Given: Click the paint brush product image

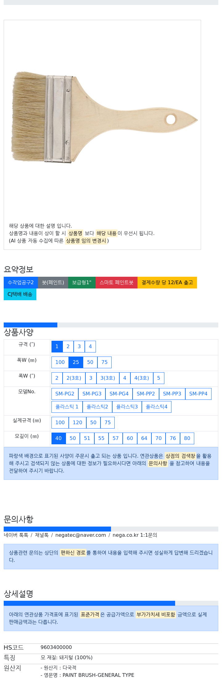Looking at the screenshot, I should tap(105, 117).
